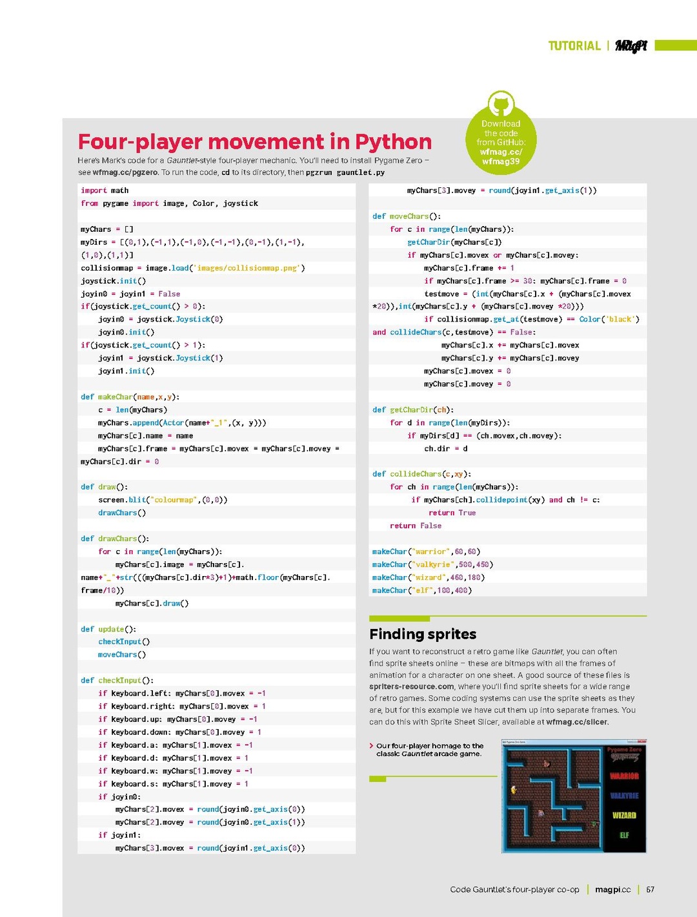
Task: Open the wfmag.cc/slicer link
Action: pyautogui.click(x=576, y=722)
